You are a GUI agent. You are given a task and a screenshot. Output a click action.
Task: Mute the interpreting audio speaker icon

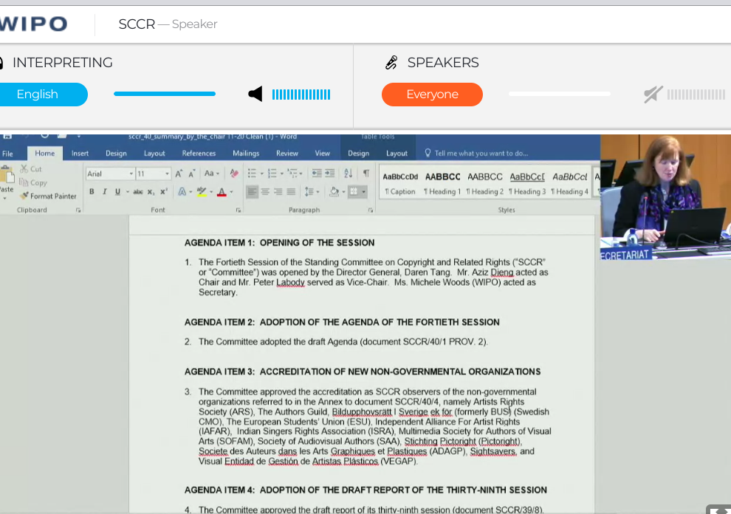coord(255,95)
